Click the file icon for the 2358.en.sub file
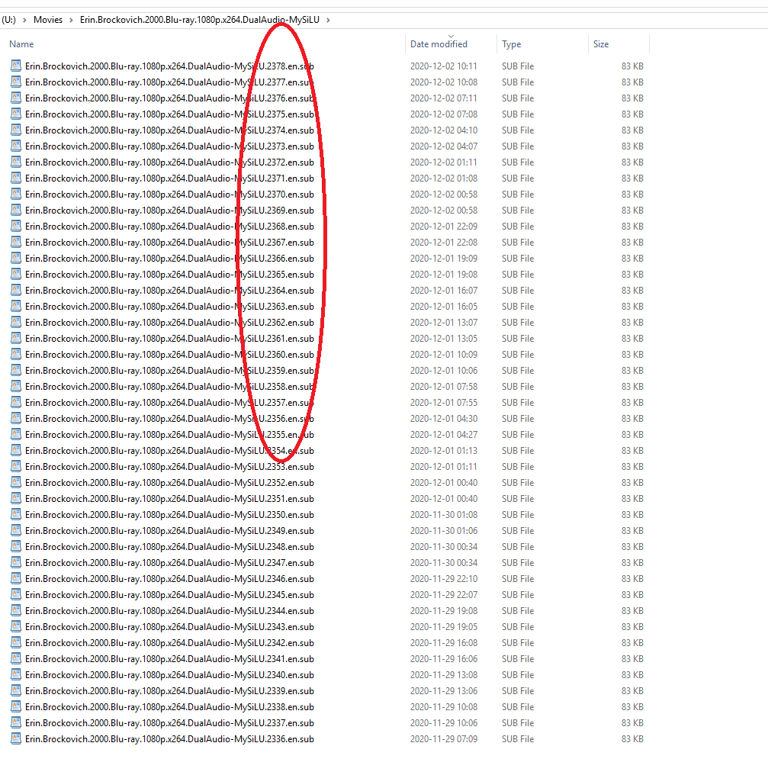Viewport: 768px width, 759px height. tap(16, 386)
